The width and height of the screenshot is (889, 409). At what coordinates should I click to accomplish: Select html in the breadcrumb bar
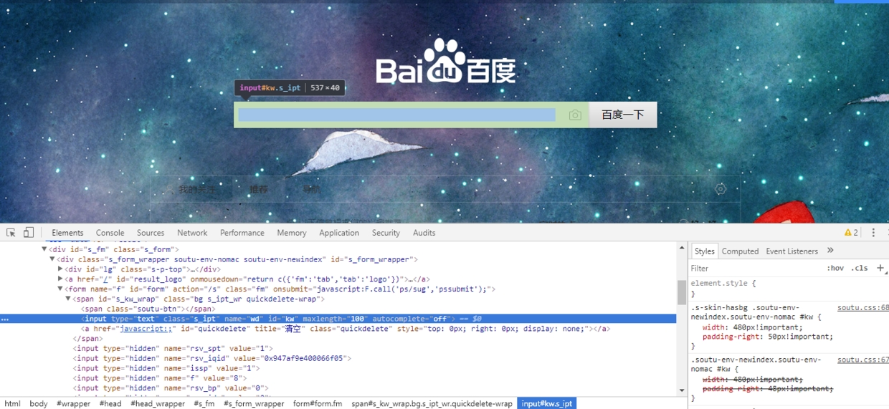(x=12, y=403)
